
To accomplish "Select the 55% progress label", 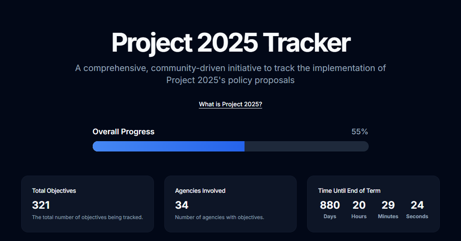I will 360,132.
